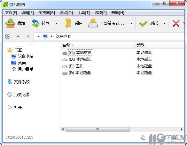Click the Convert (转换) arrows icon
The height and width of the screenshot is (145, 187).
click(35, 23)
